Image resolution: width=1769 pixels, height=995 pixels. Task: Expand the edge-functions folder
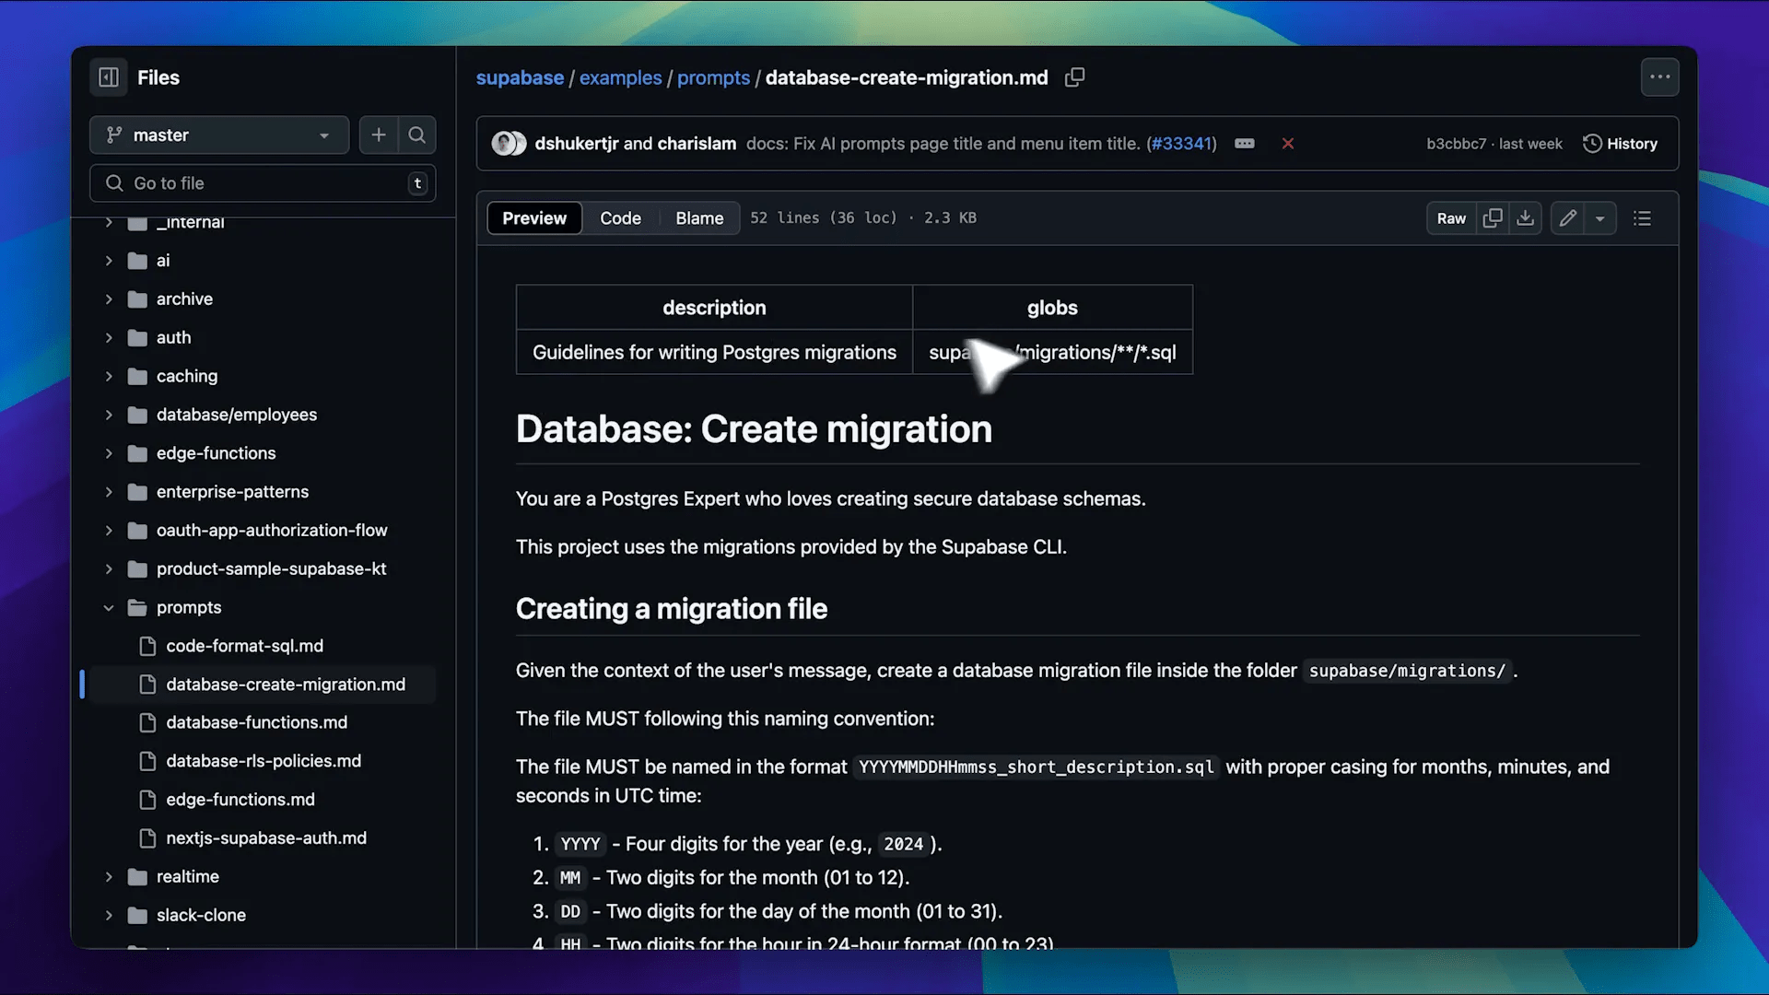coord(109,453)
